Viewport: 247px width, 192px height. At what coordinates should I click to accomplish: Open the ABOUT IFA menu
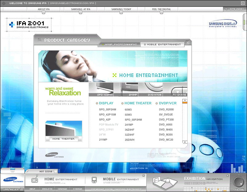coord(44,9)
